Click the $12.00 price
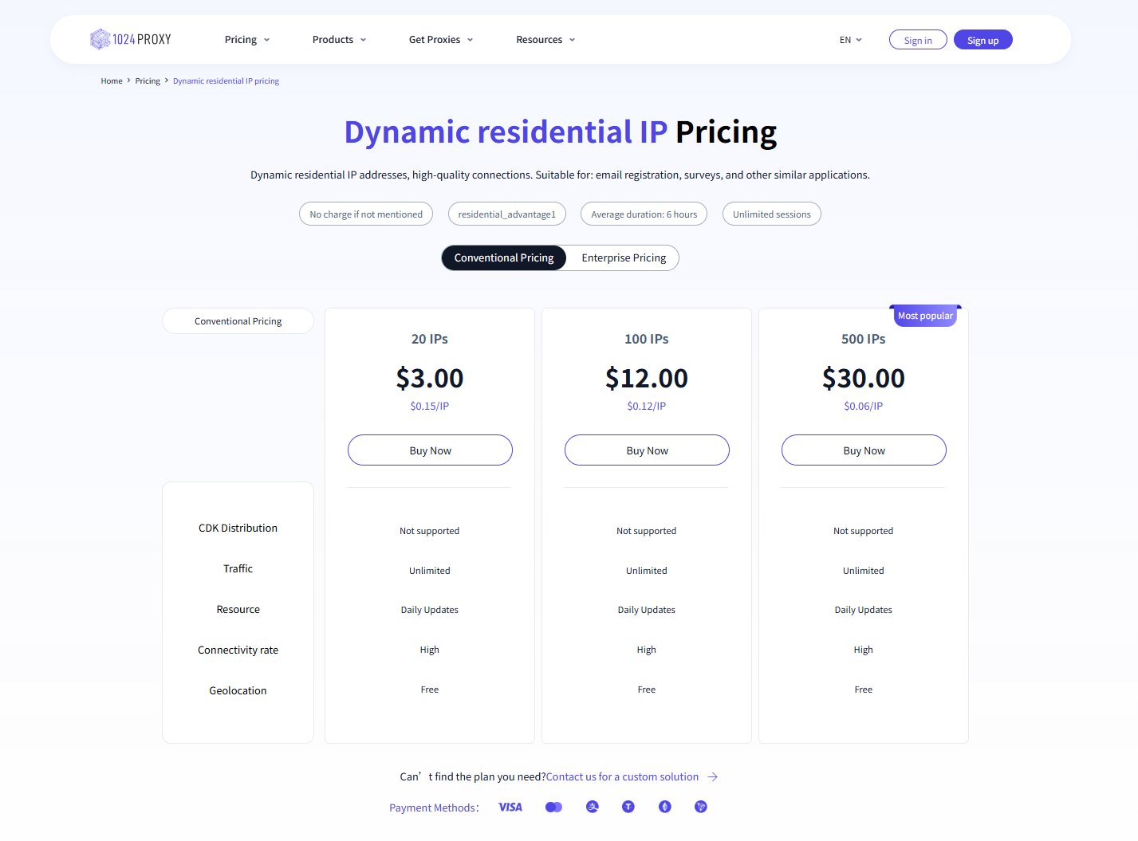The width and height of the screenshot is (1138, 841). click(647, 378)
